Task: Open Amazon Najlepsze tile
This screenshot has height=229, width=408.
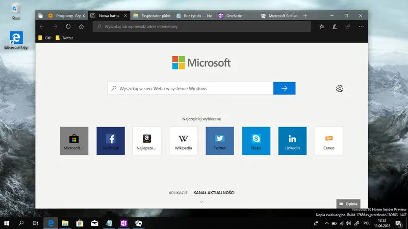Action: click(x=147, y=141)
